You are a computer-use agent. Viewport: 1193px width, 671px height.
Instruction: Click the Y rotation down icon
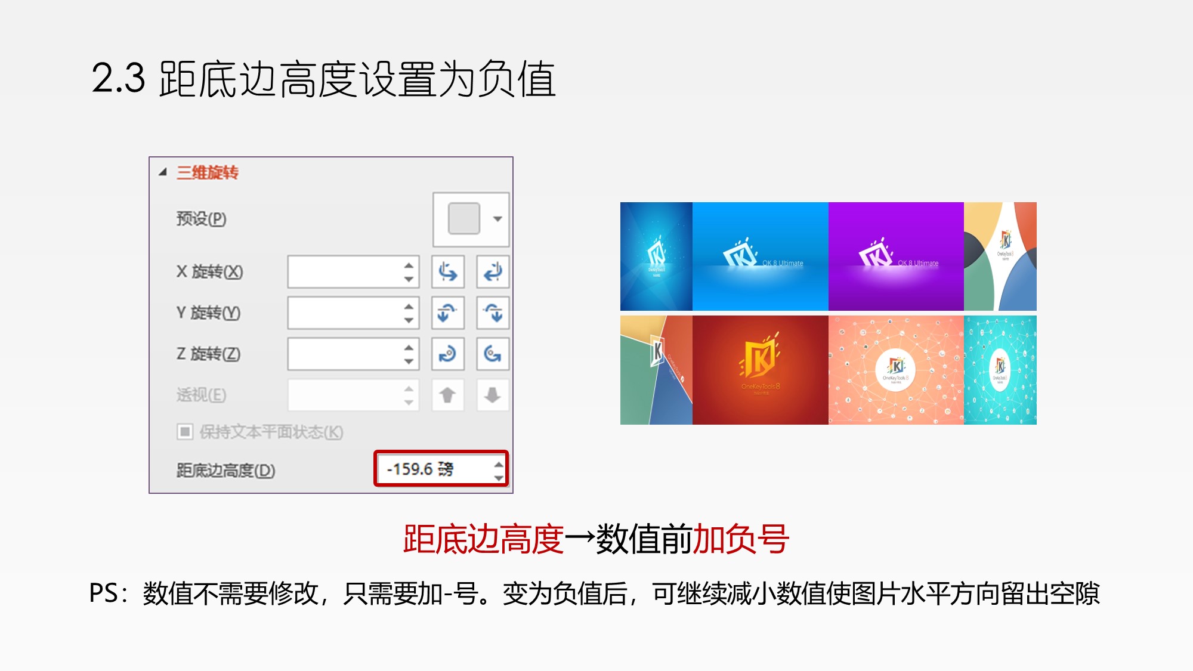coord(493,313)
